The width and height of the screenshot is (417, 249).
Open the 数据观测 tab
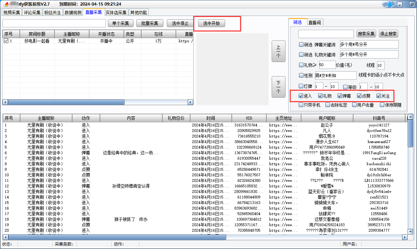[73, 12]
